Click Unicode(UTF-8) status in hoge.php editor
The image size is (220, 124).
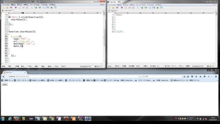pyautogui.click(x=198, y=66)
